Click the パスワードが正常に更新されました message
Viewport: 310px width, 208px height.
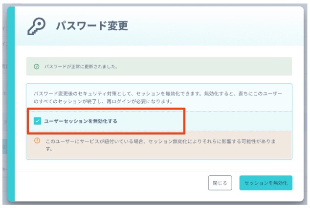coord(81,66)
